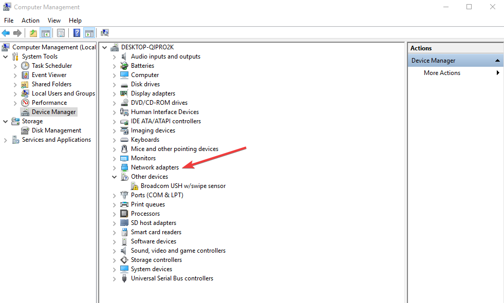This screenshot has height=303, width=504.
Task: Open Properties from the toolbar icon
Action: point(61,33)
